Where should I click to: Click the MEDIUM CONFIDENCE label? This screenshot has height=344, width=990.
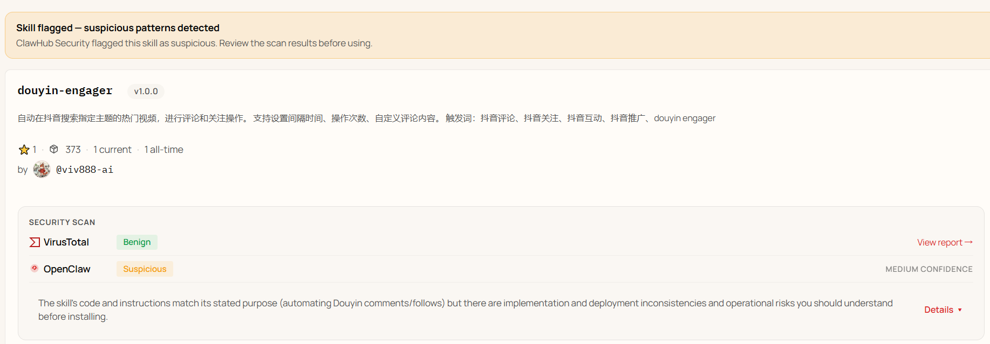pos(928,269)
